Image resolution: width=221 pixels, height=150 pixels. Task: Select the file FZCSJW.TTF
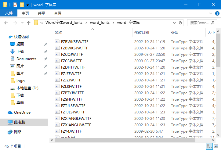(x=71, y=61)
